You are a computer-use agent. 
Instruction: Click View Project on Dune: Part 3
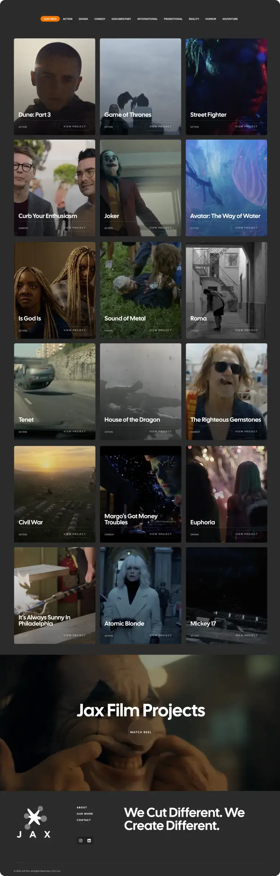coord(74,126)
